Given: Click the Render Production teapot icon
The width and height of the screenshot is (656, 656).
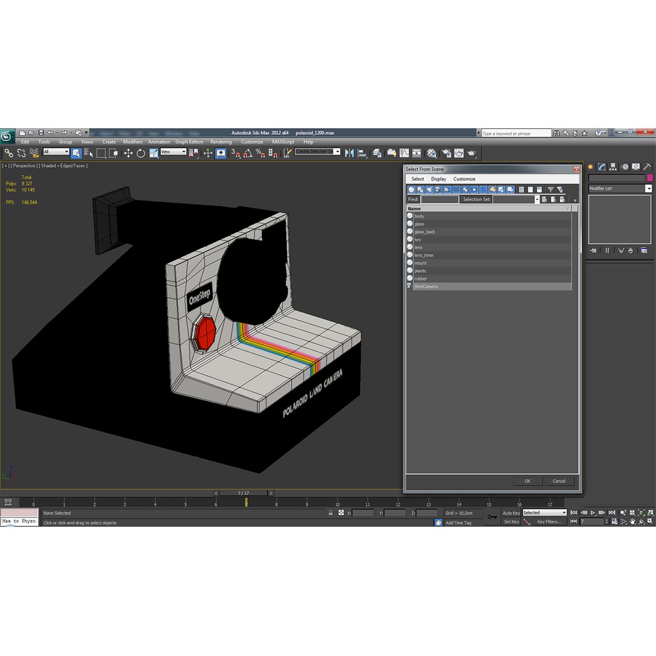Looking at the screenshot, I should (x=472, y=153).
